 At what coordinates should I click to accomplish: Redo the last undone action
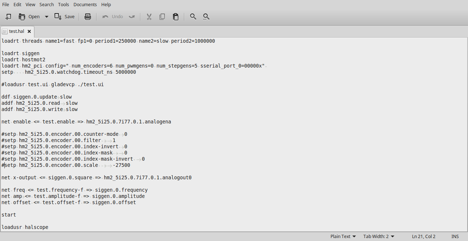[x=132, y=16]
